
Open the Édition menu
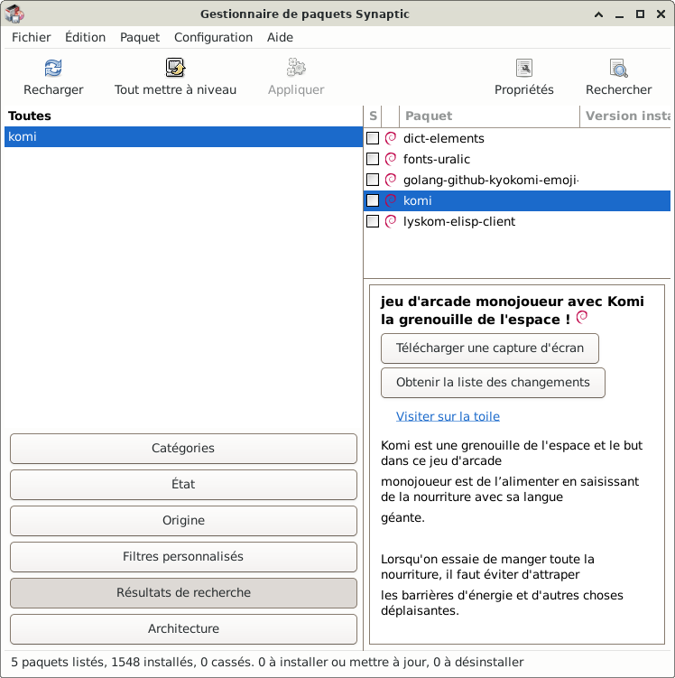click(x=85, y=37)
